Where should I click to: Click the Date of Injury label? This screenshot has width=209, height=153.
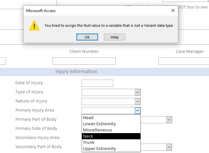[29, 83]
